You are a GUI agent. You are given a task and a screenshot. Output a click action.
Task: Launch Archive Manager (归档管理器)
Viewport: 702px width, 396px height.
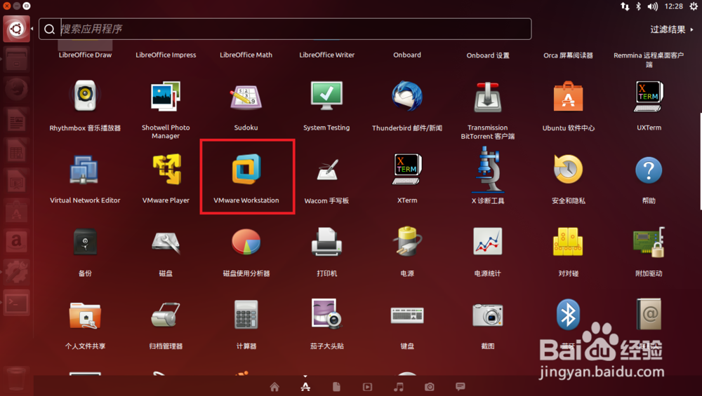166,315
